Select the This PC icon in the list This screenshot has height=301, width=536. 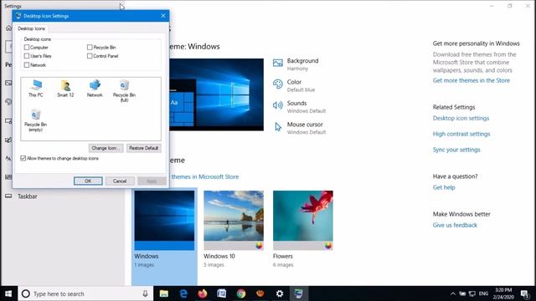(36, 89)
